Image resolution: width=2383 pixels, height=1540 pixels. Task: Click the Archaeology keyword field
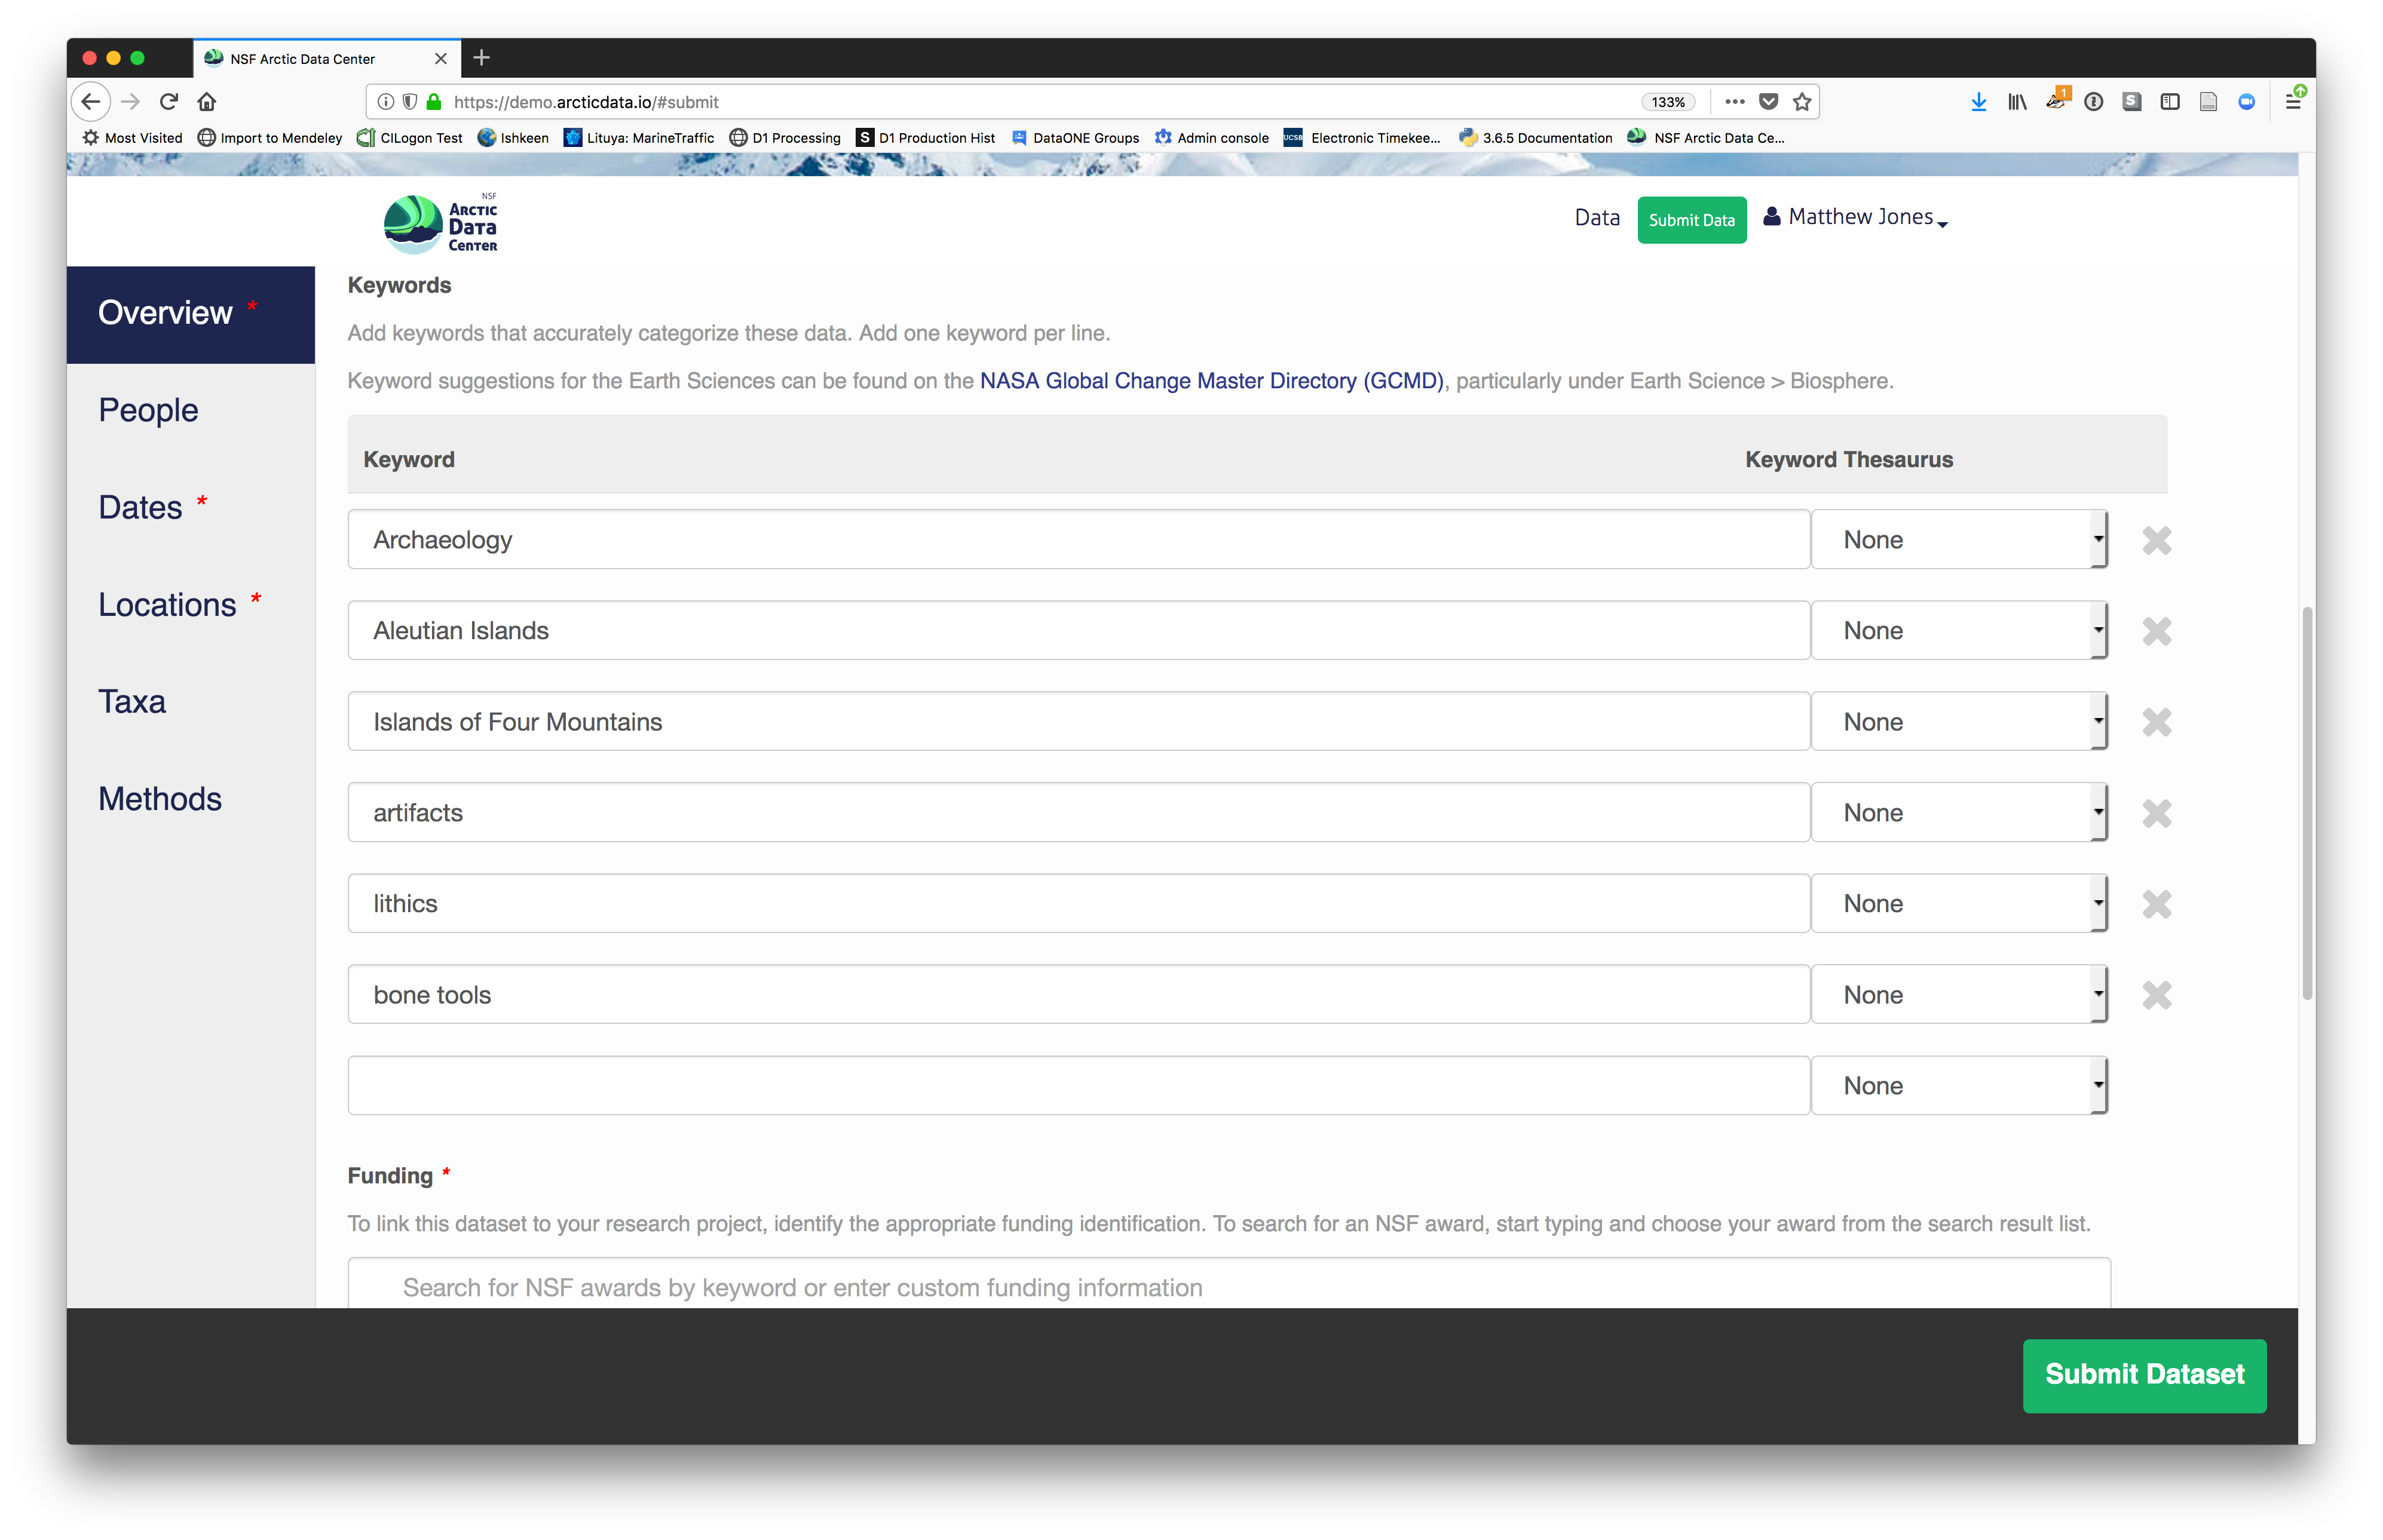(x=1078, y=540)
